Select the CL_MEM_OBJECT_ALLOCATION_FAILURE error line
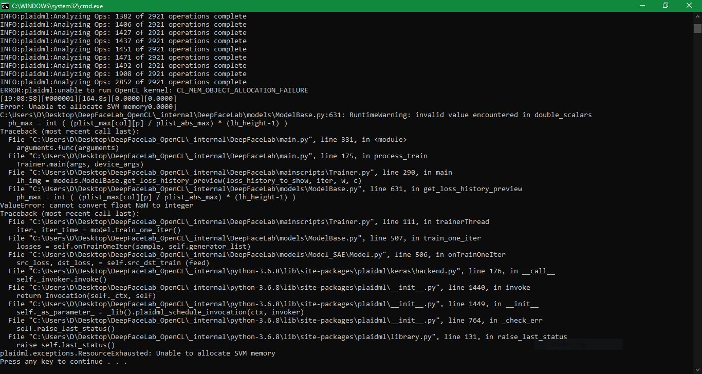This screenshot has width=702, height=374. pos(154,90)
